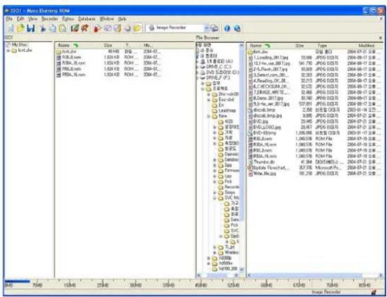The height and width of the screenshot is (297, 387).
Task: Select 1_Loading_0817.jpg in File Browser
Action: tap(269, 58)
